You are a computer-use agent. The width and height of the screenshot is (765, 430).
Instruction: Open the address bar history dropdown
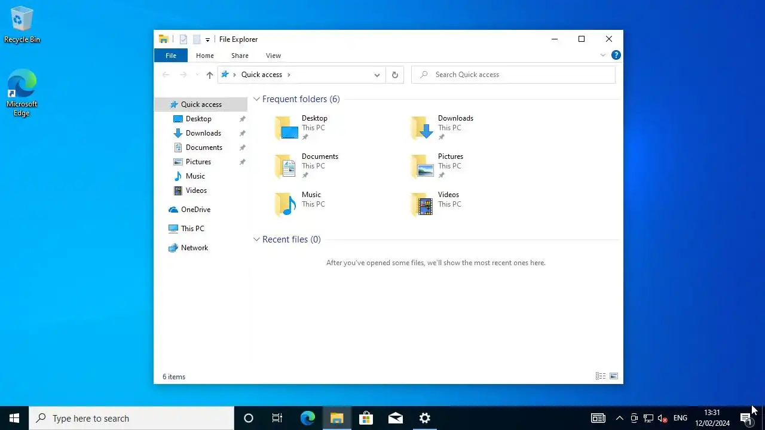tap(377, 75)
